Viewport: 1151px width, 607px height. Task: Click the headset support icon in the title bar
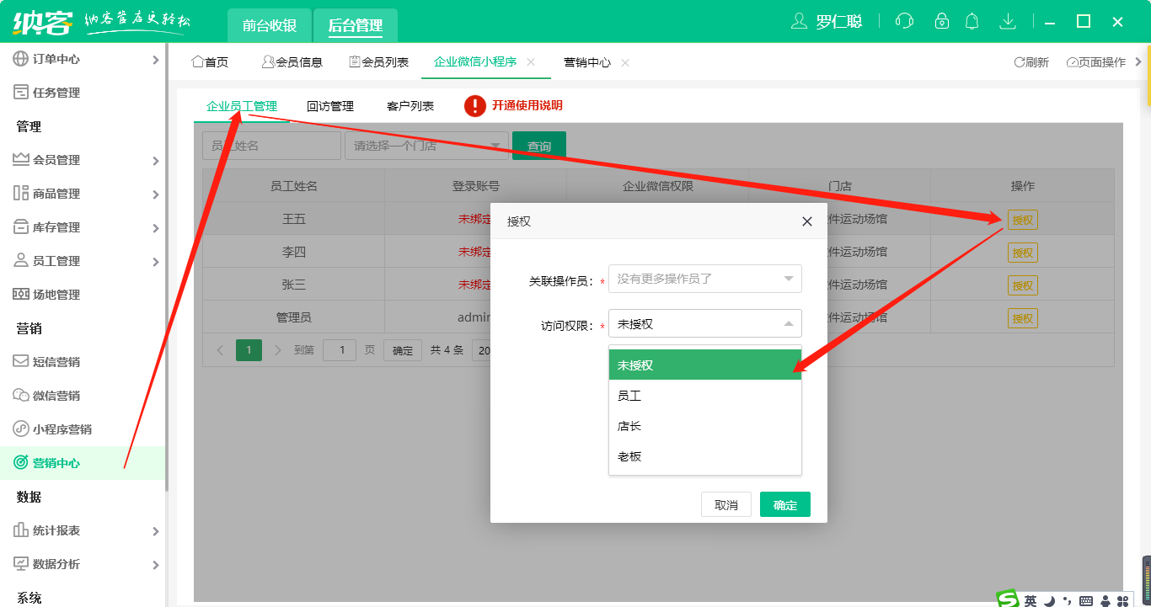[x=904, y=20]
